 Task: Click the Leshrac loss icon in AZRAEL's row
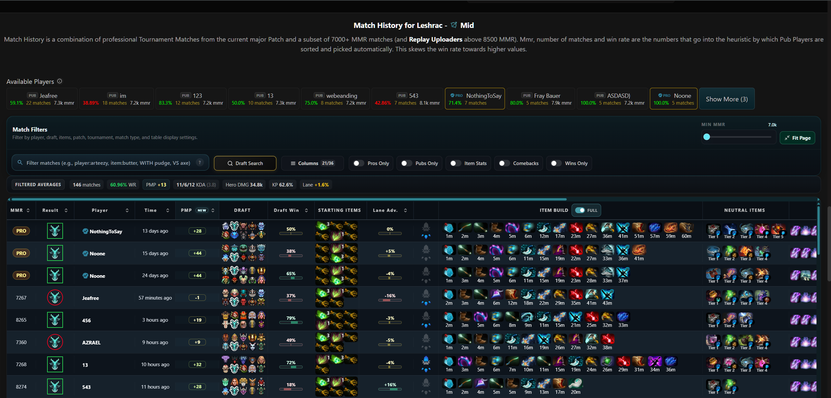tap(55, 342)
